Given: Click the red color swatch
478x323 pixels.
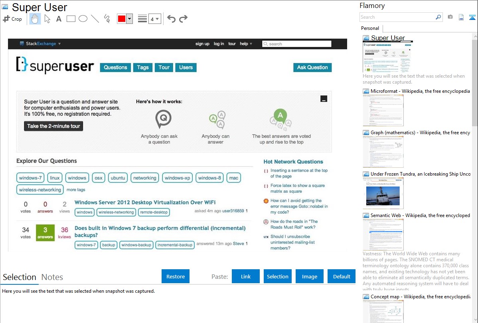Looking at the screenshot, I should pyautogui.click(x=121, y=19).
